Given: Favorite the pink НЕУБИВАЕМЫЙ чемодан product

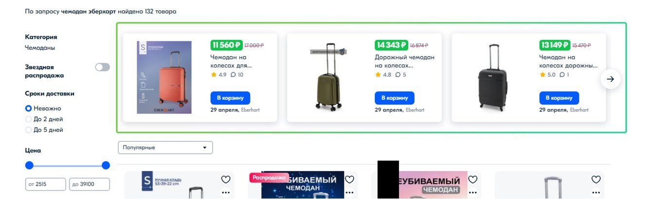Looking at the screenshot, I should click(x=472, y=180).
